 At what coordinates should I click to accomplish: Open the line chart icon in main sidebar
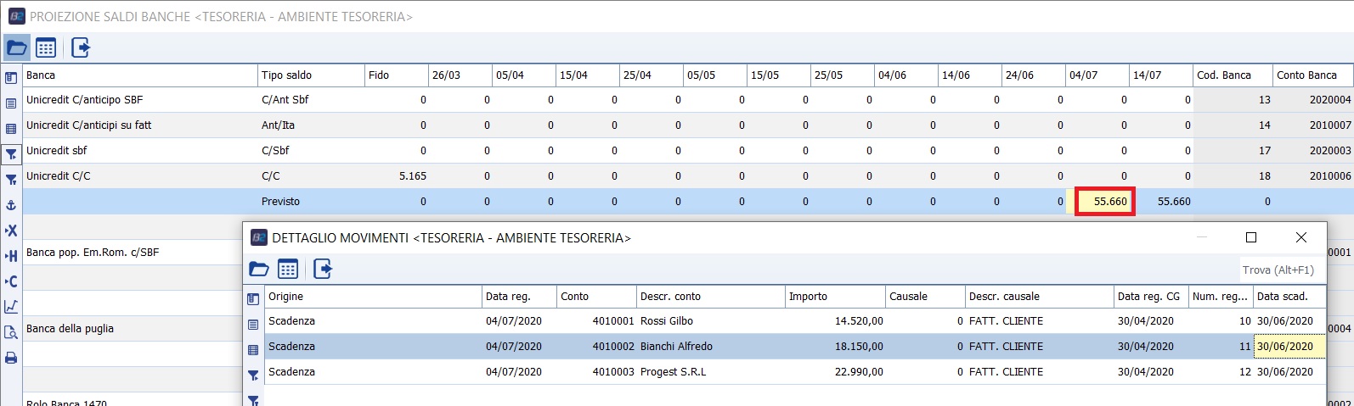point(11,307)
